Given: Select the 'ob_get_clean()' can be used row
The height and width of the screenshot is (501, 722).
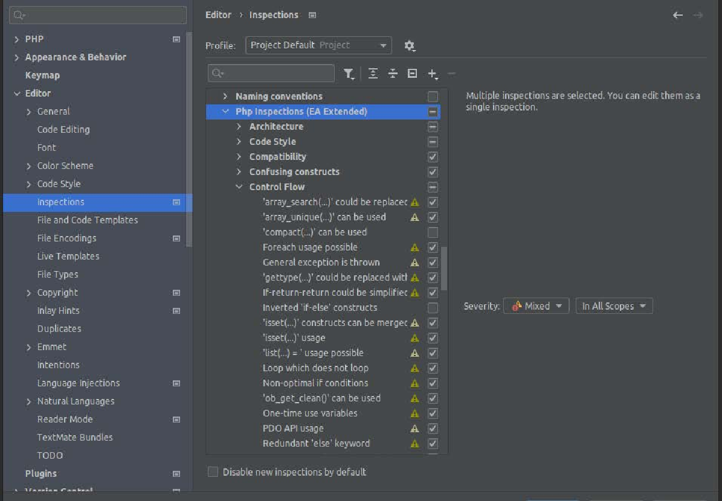Looking at the screenshot, I should click(322, 398).
